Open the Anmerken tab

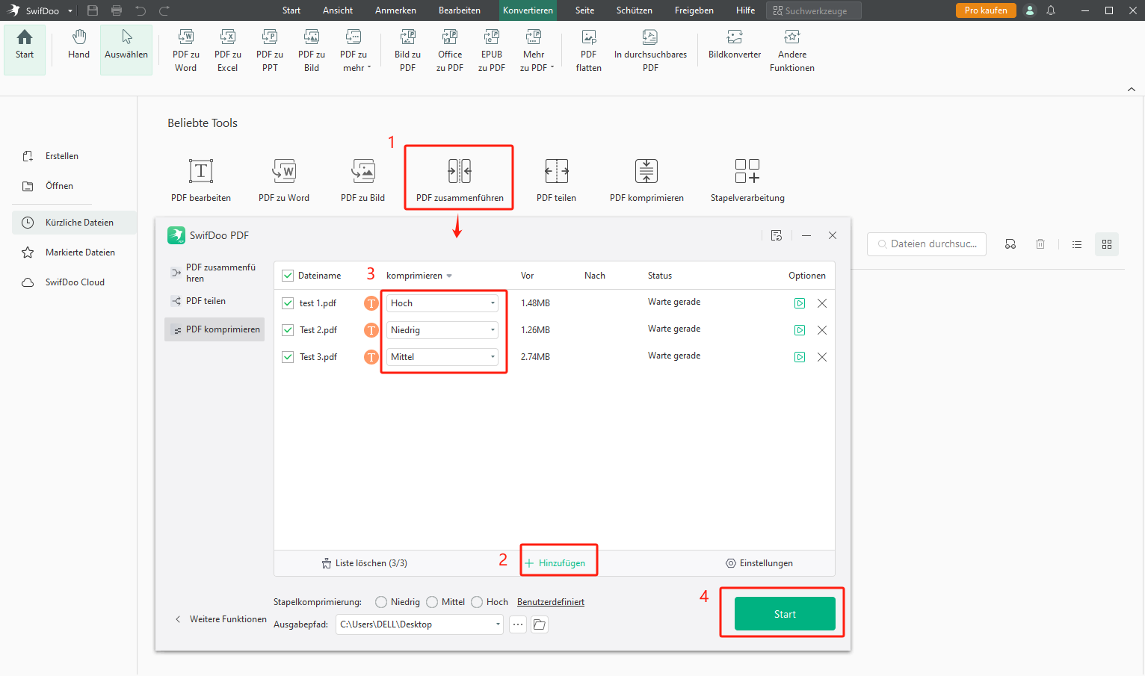pyautogui.click(x=395, y=10)
